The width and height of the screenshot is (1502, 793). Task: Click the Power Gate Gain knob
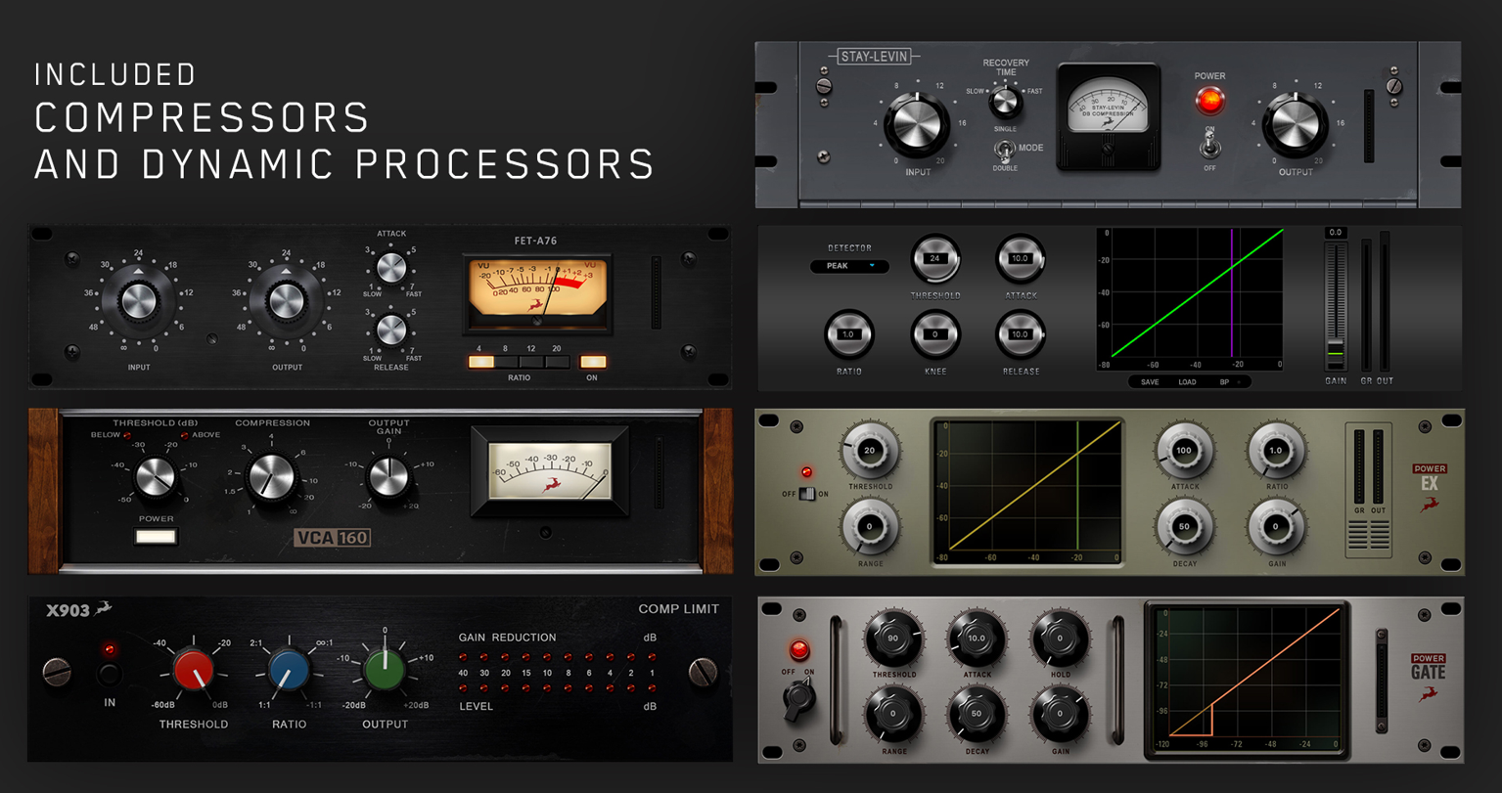(1060, 715)
